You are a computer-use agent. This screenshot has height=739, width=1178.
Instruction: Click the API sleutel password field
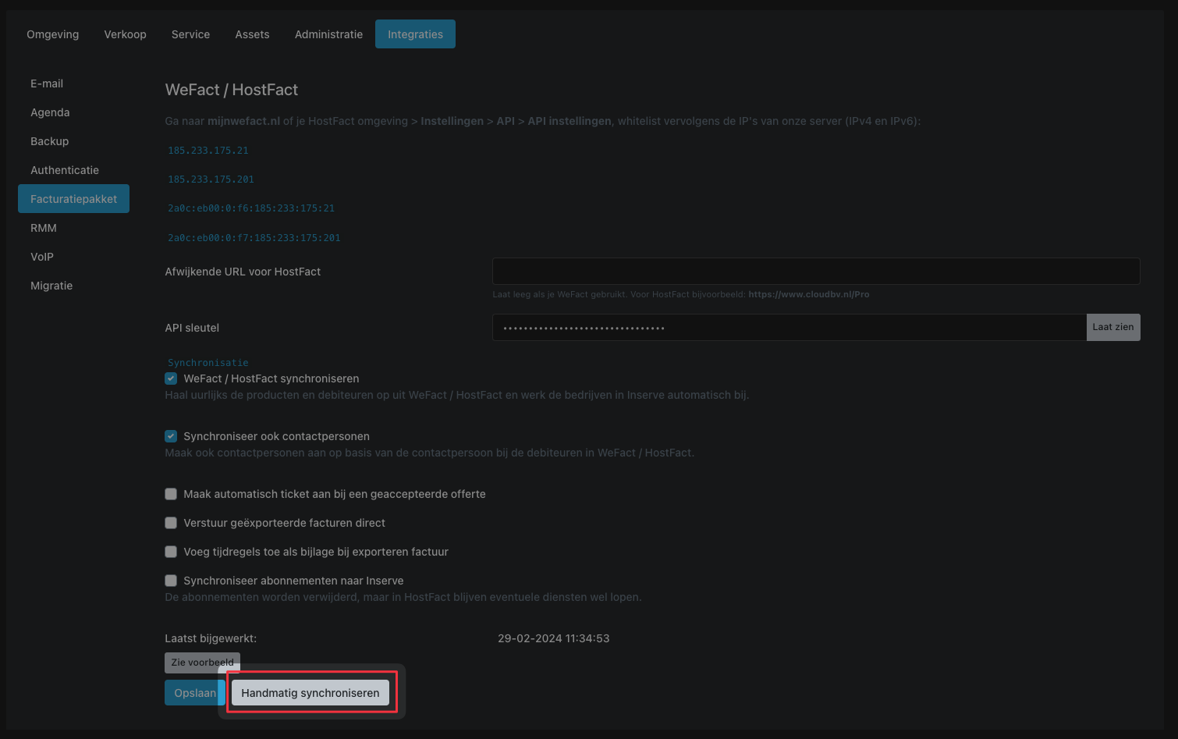coord(789,328)
